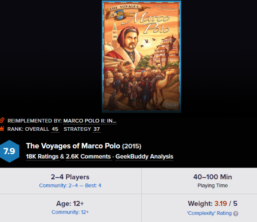The image size is (257, 222).
Task: Click the Community: 12+ age poll link
Action: pos(70,212)
